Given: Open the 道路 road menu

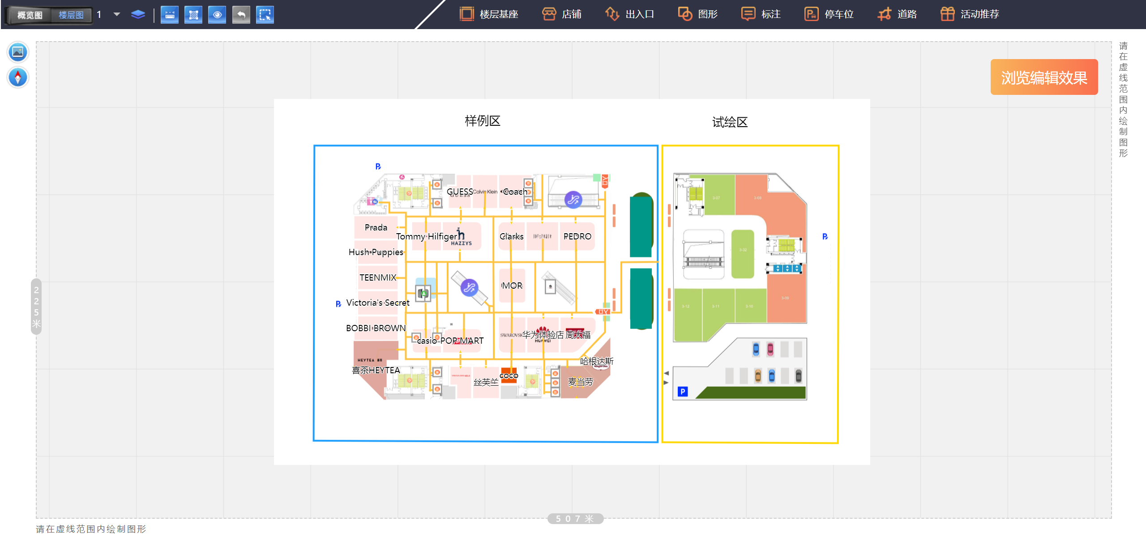Looking at the screenshot, I should pos(897,14).
